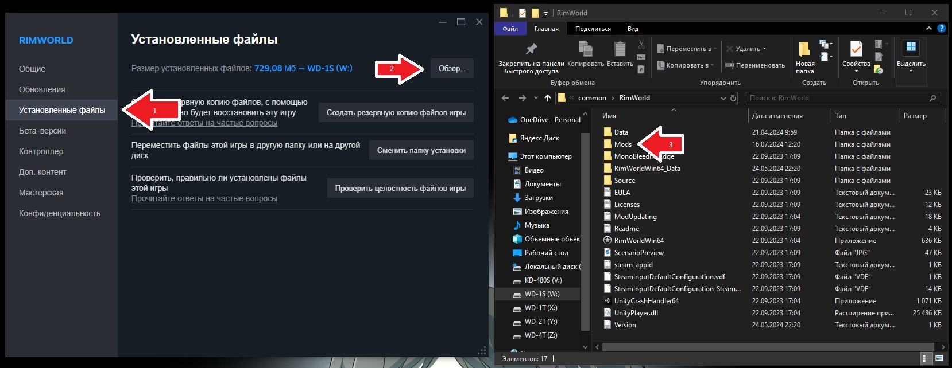The width and height of the screenshot is (952, 368).
Task: Click the Refresh icon in address bar
Action: pyautogui.click(x=733, y=98)
